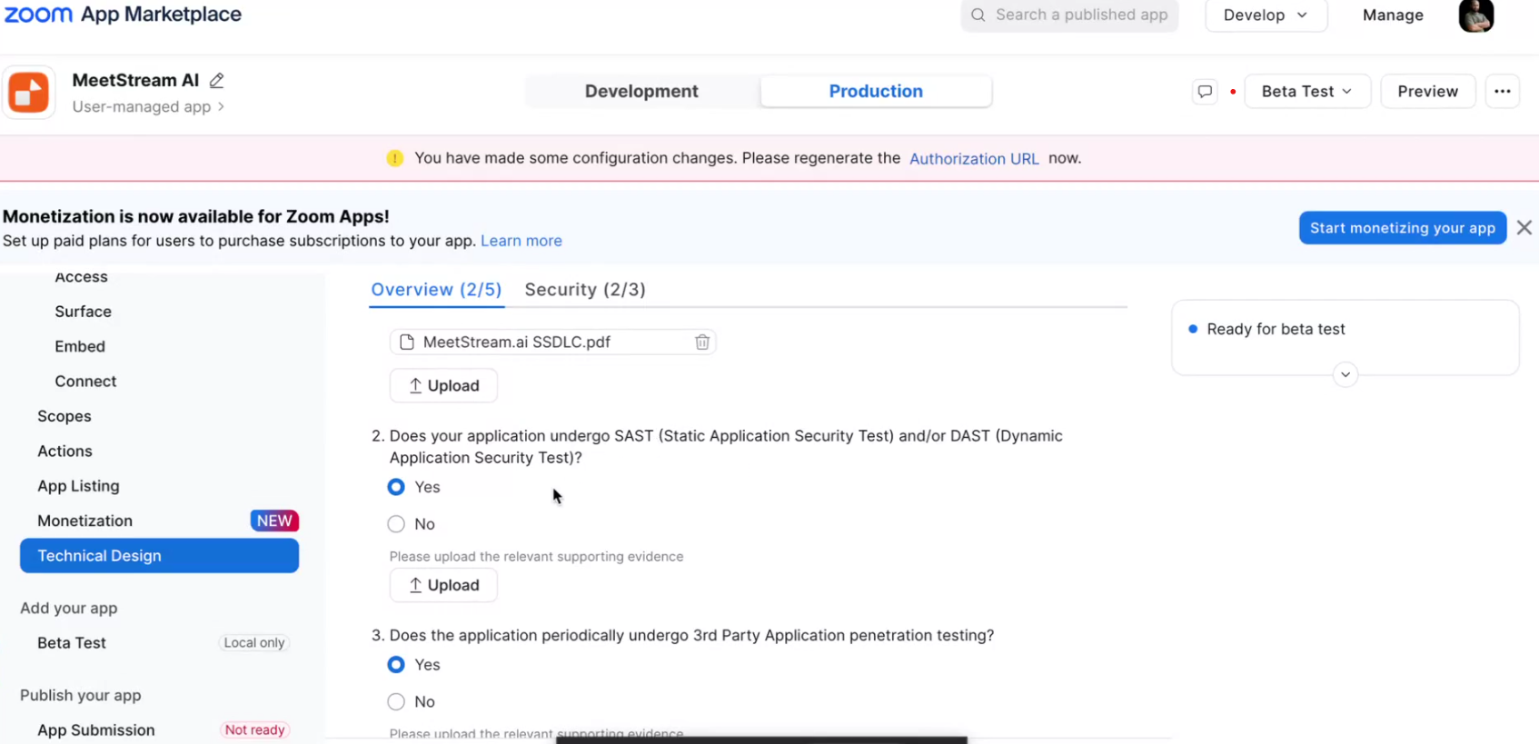Open Surface in the sidebar

coord(83,312)
